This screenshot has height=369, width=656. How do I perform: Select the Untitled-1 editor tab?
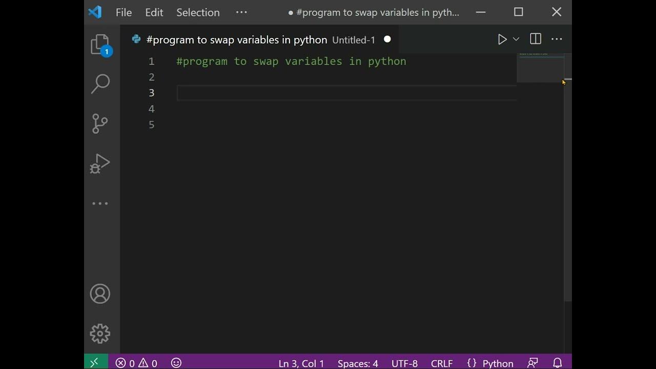tap(259, 39)
